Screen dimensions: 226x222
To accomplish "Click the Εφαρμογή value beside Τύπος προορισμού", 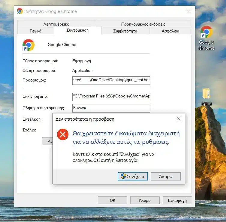I will (x=82, y=61).
